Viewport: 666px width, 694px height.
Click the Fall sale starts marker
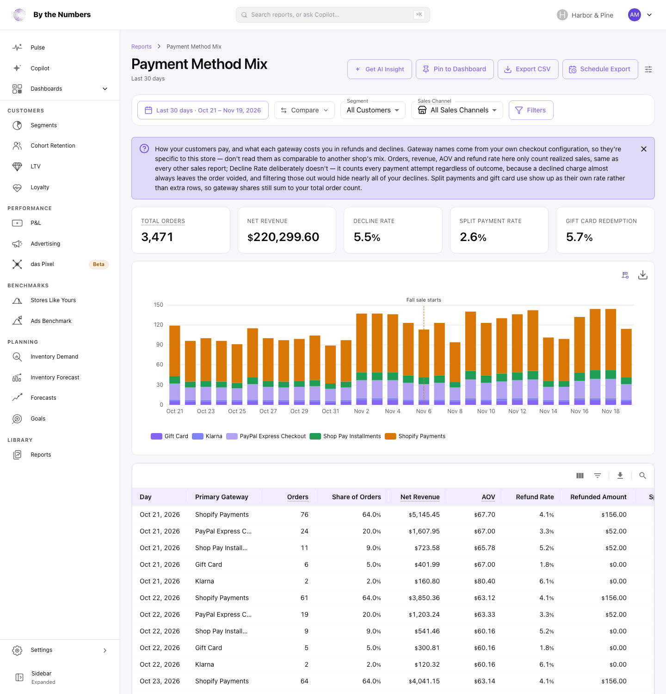[424, 300]
